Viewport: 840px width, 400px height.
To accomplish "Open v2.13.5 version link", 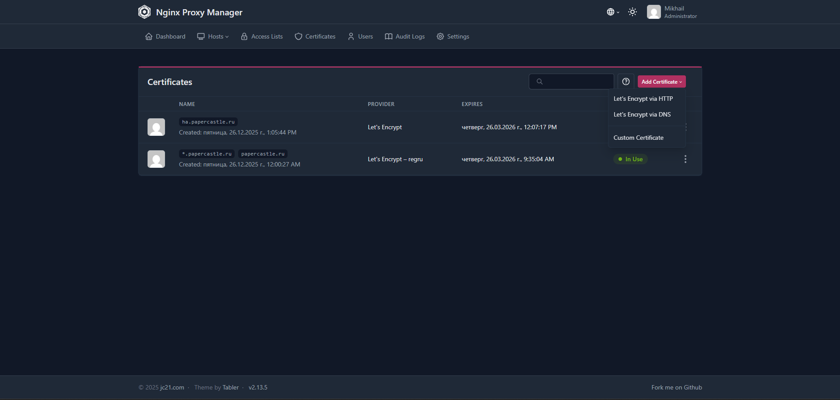I will pyautogui.click(x=258, y=387).
